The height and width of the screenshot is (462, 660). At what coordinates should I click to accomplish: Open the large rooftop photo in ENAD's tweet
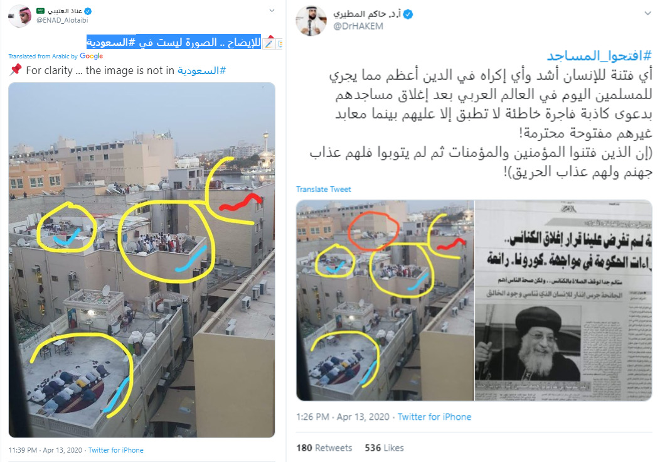(142, 260)
